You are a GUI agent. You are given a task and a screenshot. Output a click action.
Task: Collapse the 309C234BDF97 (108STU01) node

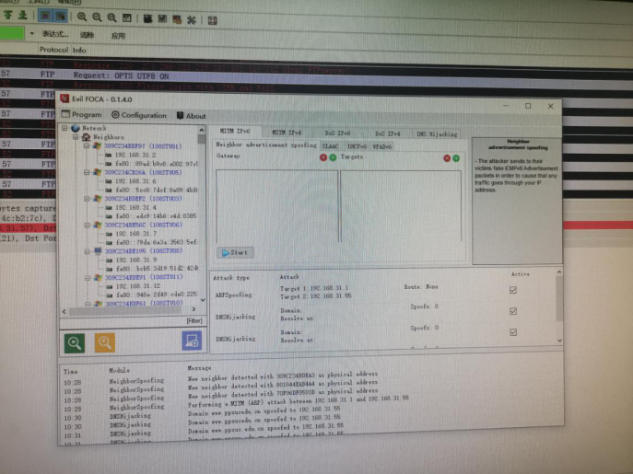(87, 146)
